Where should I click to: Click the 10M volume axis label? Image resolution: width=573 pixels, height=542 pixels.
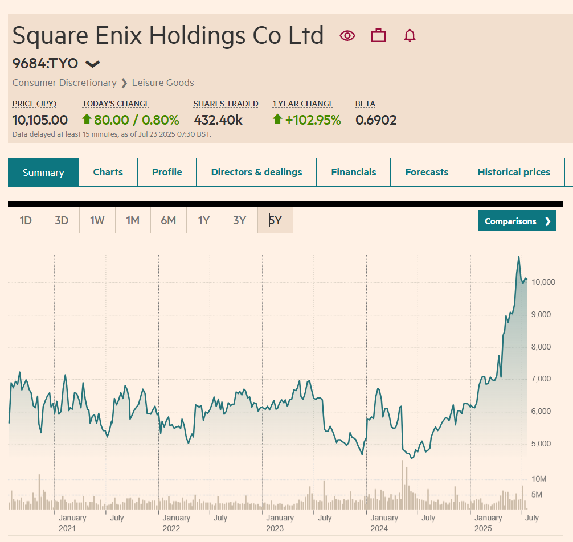[539, 479]
